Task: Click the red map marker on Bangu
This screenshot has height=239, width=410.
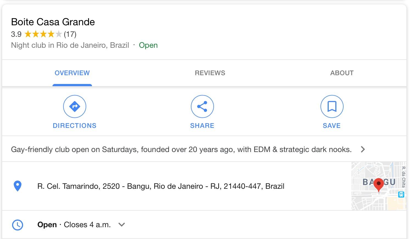Action: tap(379, 185)
